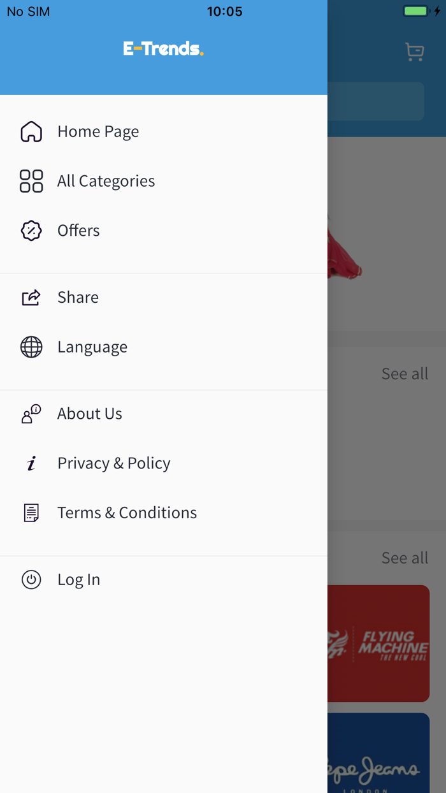Tap the E-Trends logo
The image size is (446, 793).
(163, 47)
